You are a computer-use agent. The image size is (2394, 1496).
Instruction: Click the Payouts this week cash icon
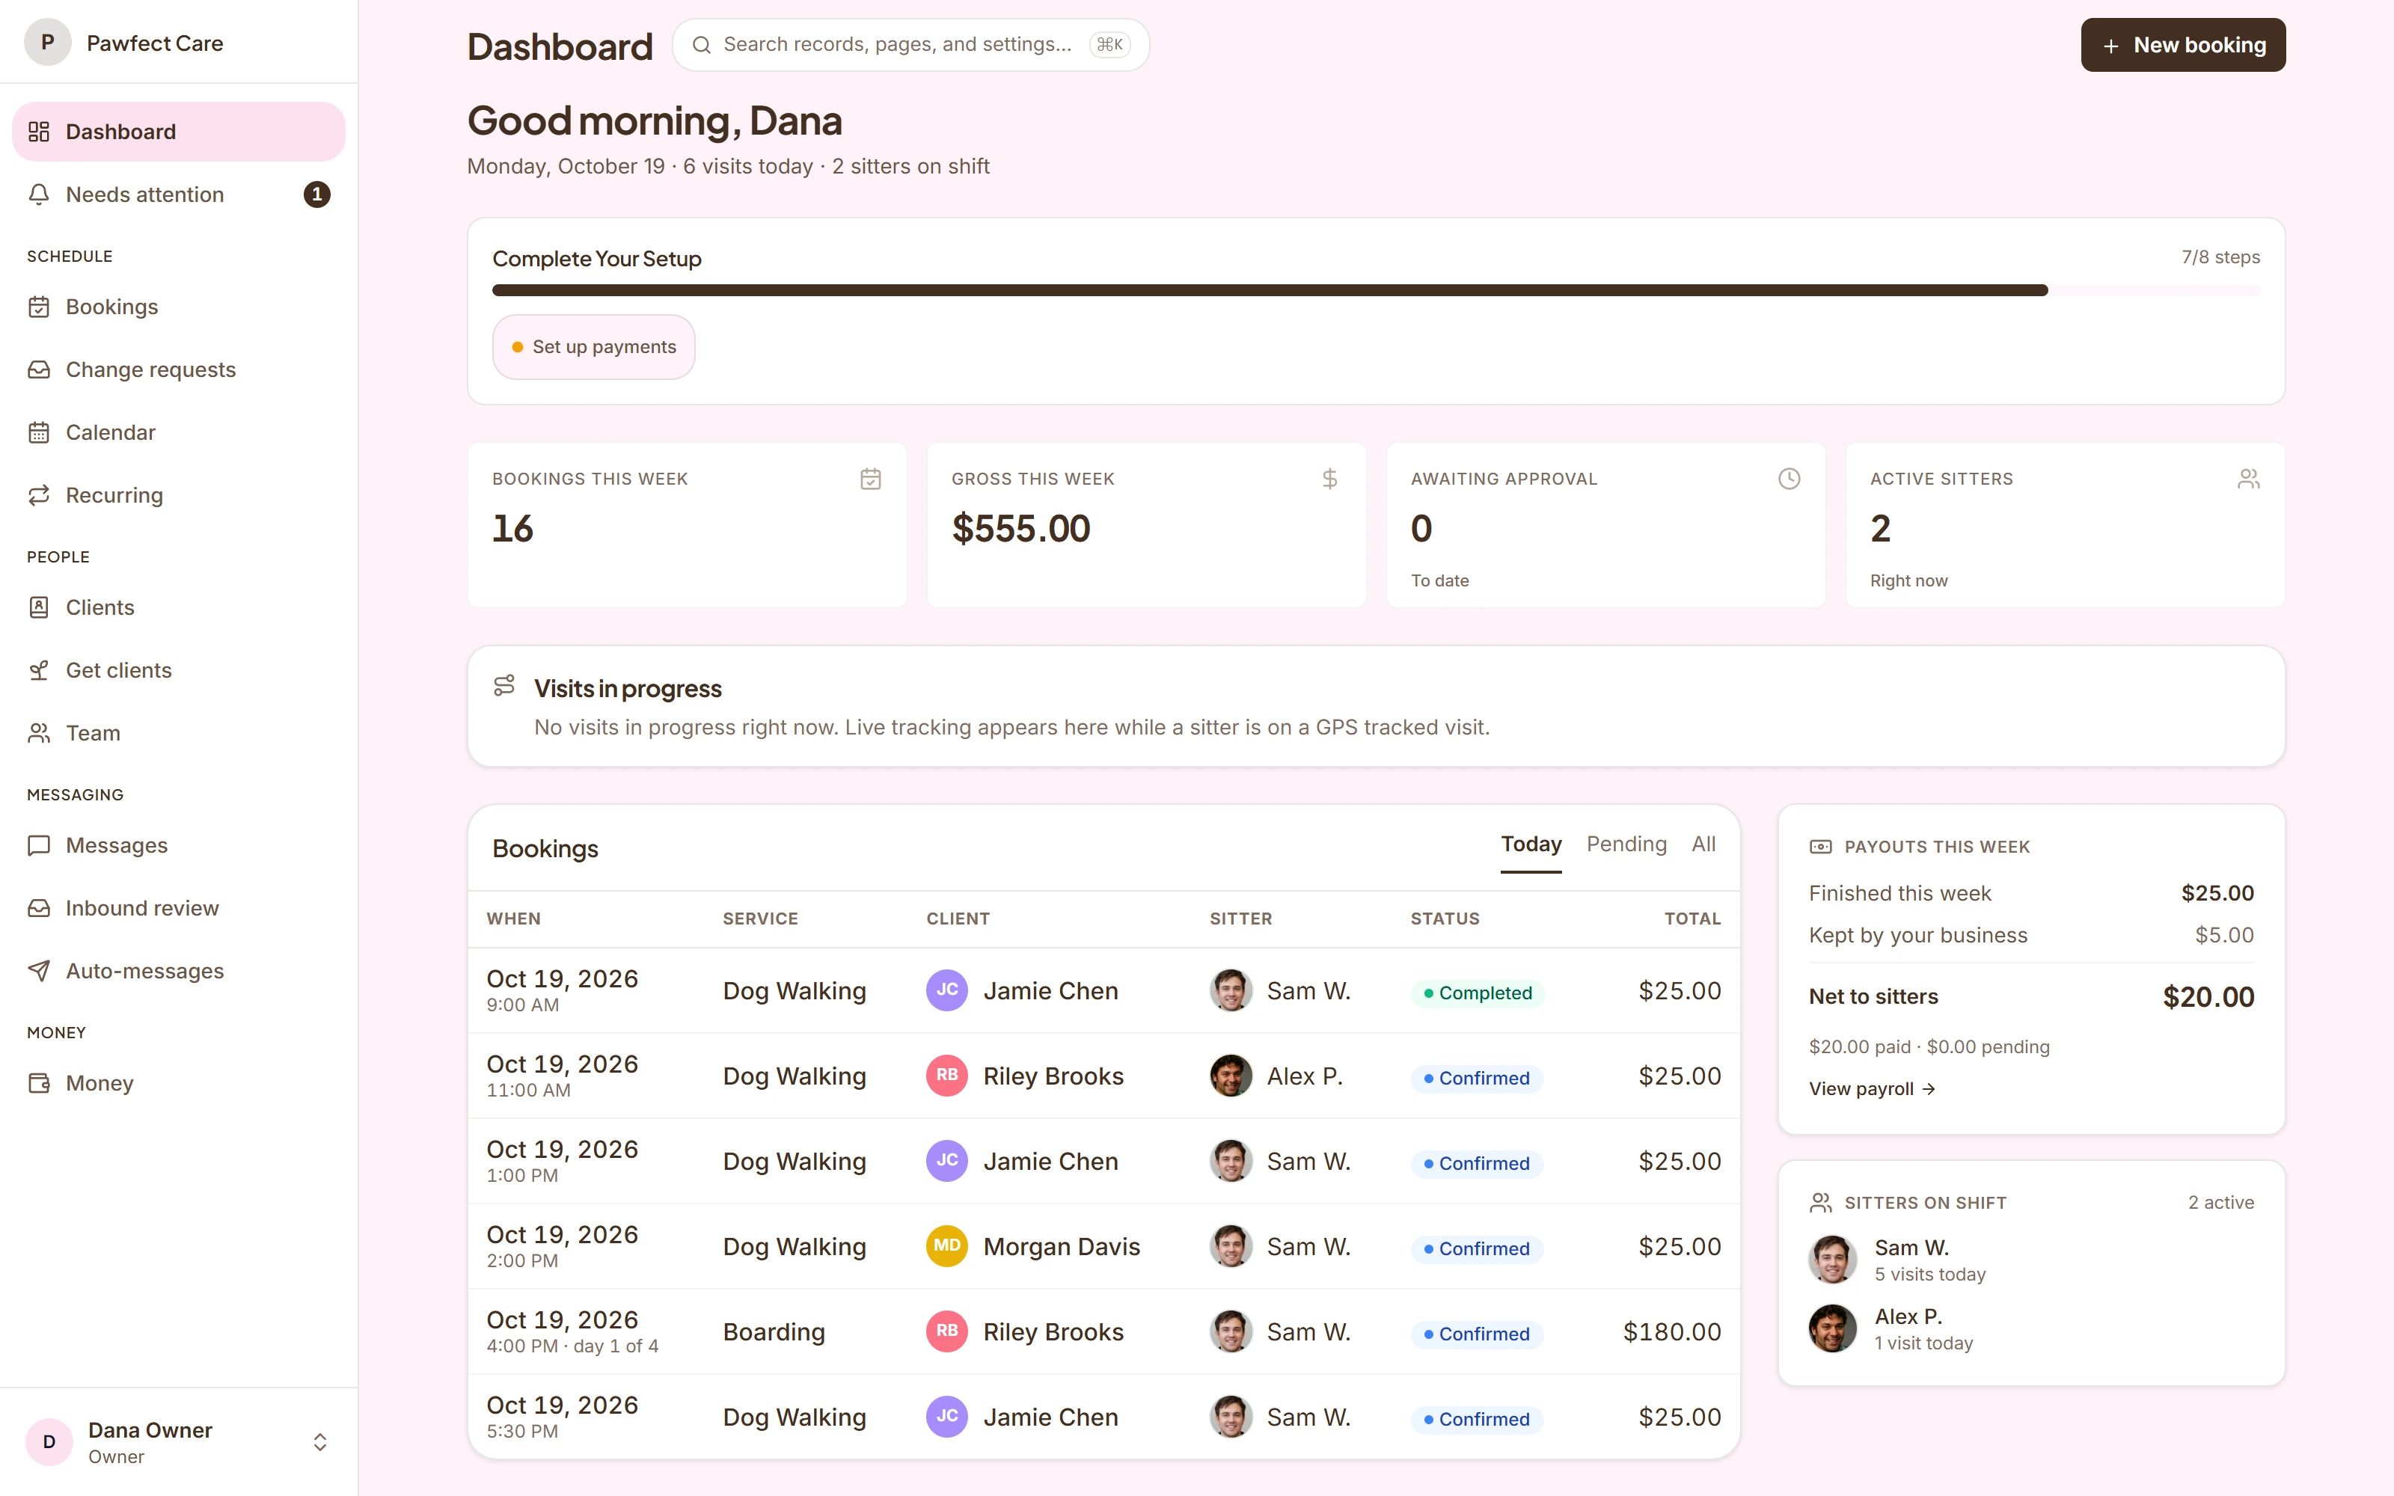pyautogui.click(x=1820, y=847)
